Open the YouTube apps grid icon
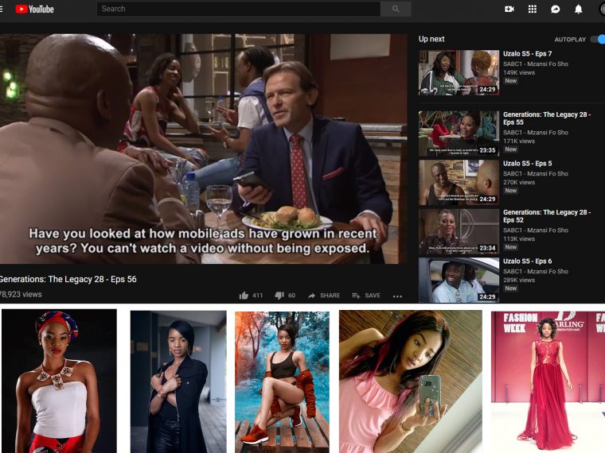 (x=533, y=10)
